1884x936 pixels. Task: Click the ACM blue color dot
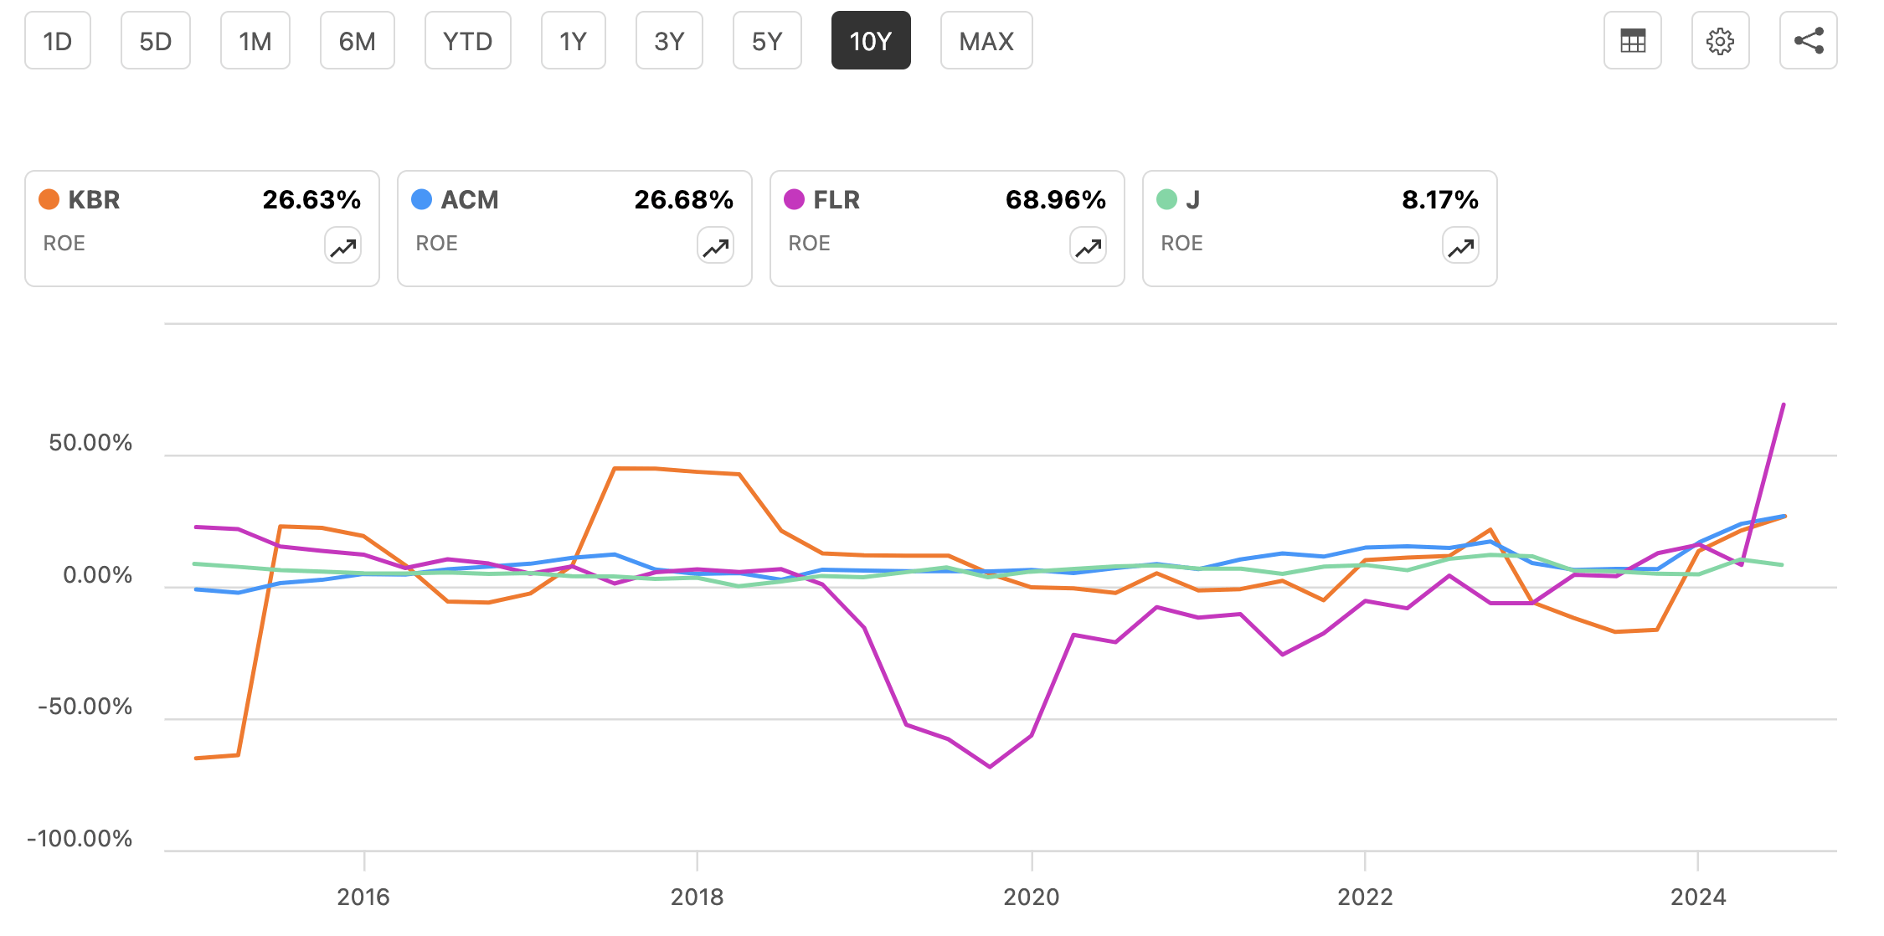[x=421, y=199]
